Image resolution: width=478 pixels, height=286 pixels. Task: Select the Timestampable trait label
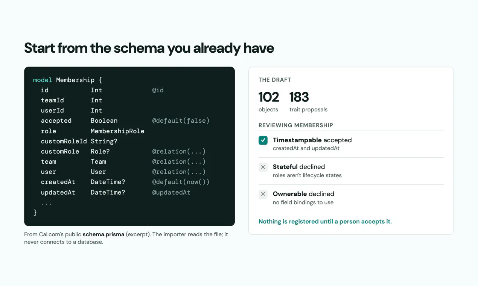pyautogui.click(x=297, y=140)
